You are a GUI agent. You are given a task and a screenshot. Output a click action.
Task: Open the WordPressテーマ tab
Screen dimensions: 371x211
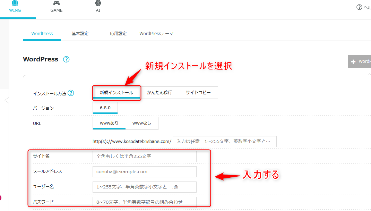click(156, 34)
